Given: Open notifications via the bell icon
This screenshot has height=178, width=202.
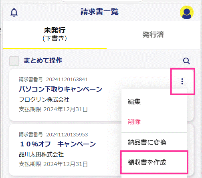Looking at the screenshot, I should coord(14,12).
